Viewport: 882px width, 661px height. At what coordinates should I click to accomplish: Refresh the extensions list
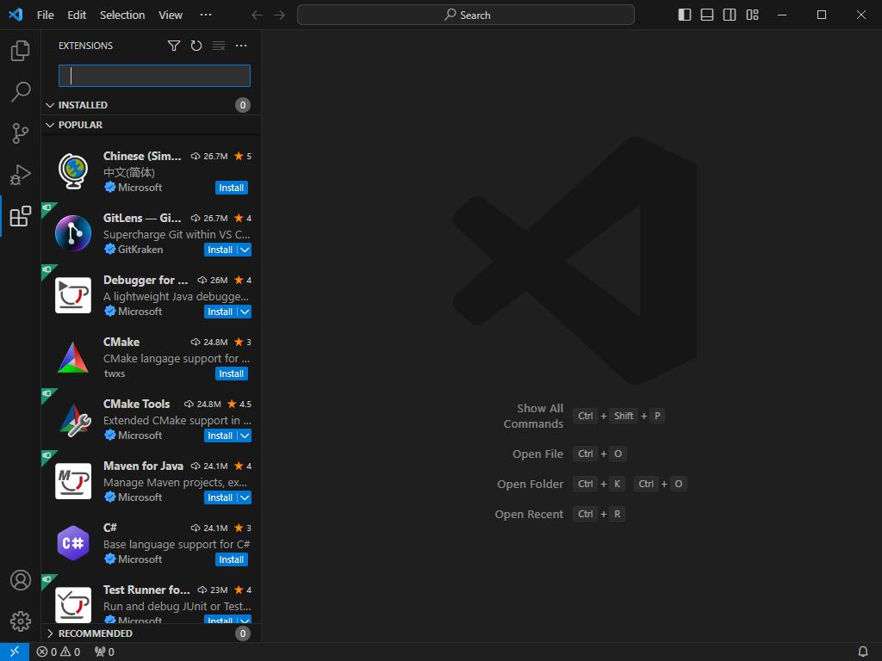coord(196,46)
